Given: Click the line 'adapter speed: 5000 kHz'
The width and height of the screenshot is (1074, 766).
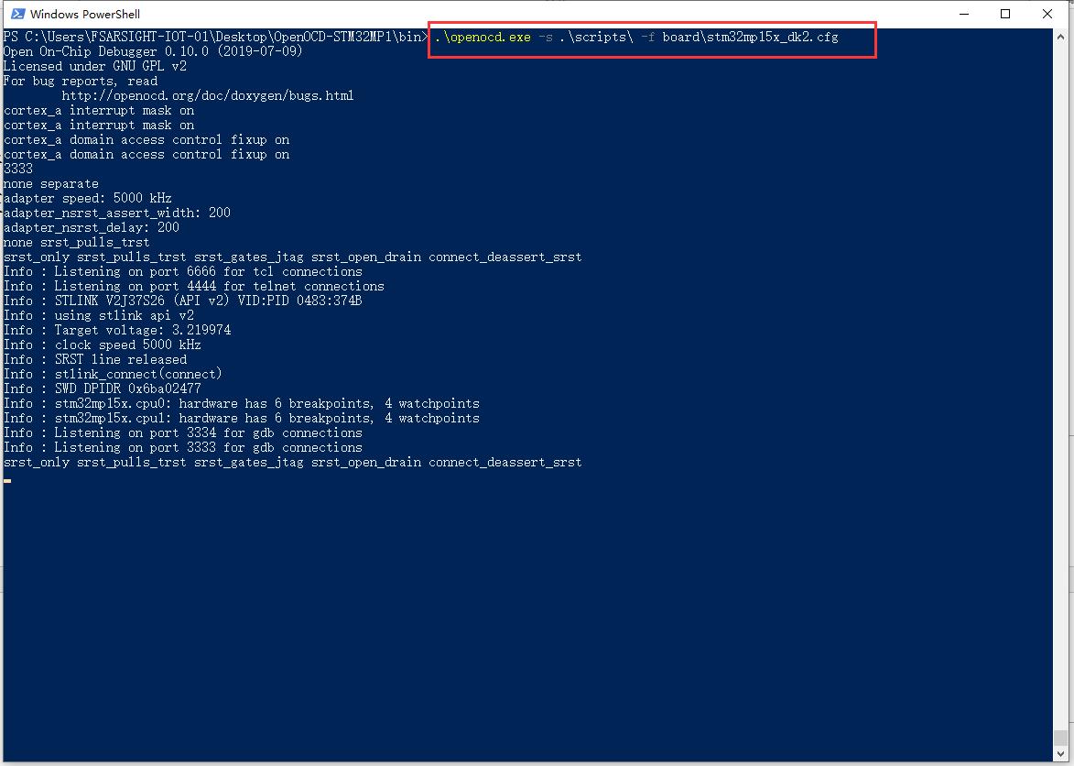Looking at the screenshot, I should (88, 198).
